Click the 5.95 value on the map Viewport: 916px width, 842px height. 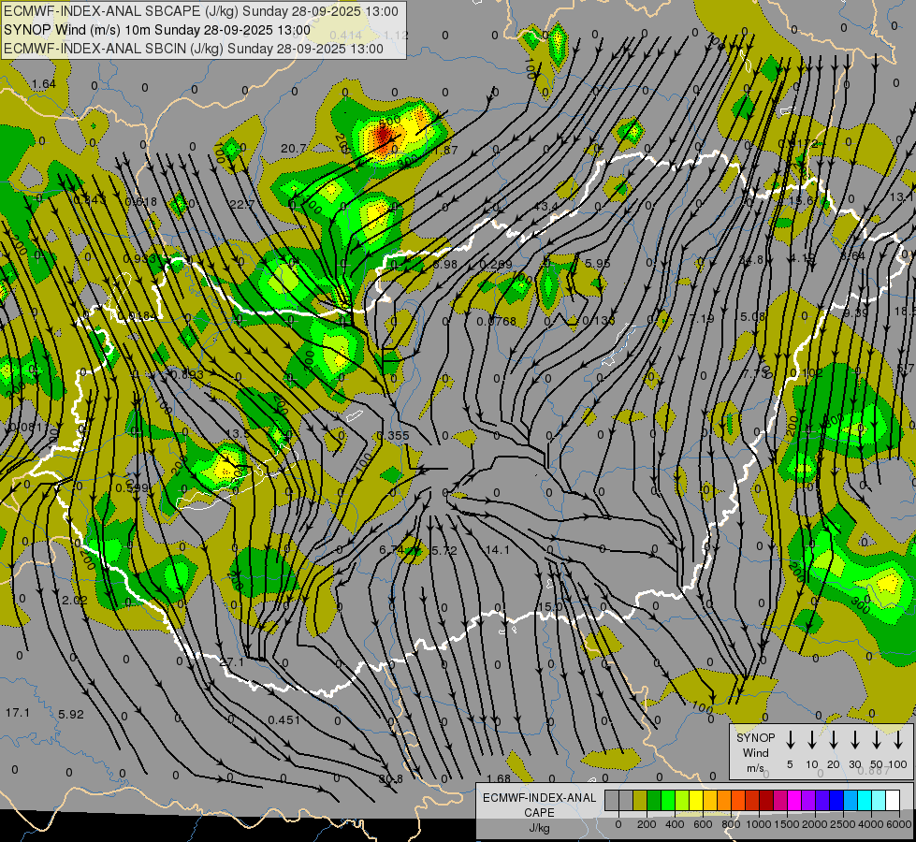(x=598, y=264)
